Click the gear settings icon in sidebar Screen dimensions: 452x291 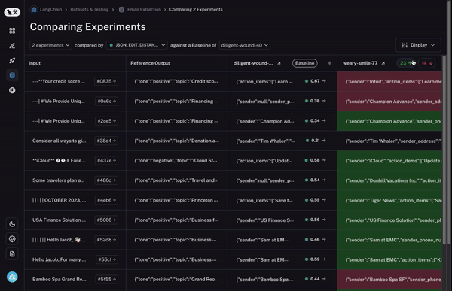[x=12, y=239]
